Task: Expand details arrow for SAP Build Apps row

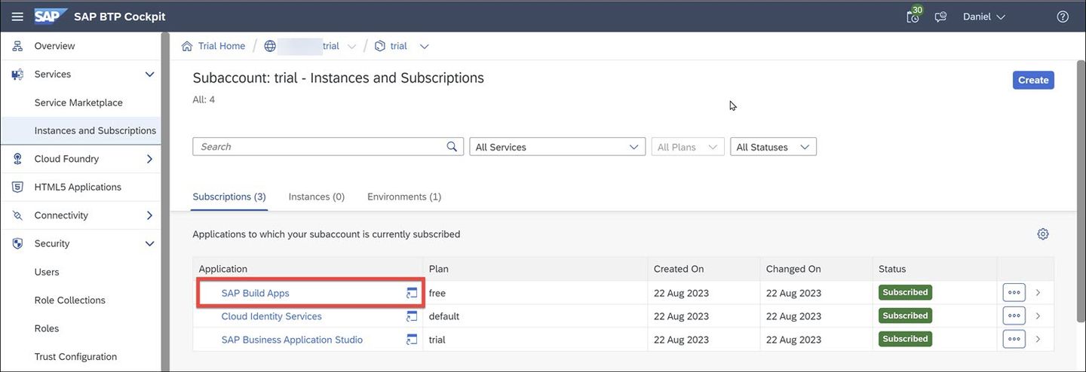Action: [1038, 293]
